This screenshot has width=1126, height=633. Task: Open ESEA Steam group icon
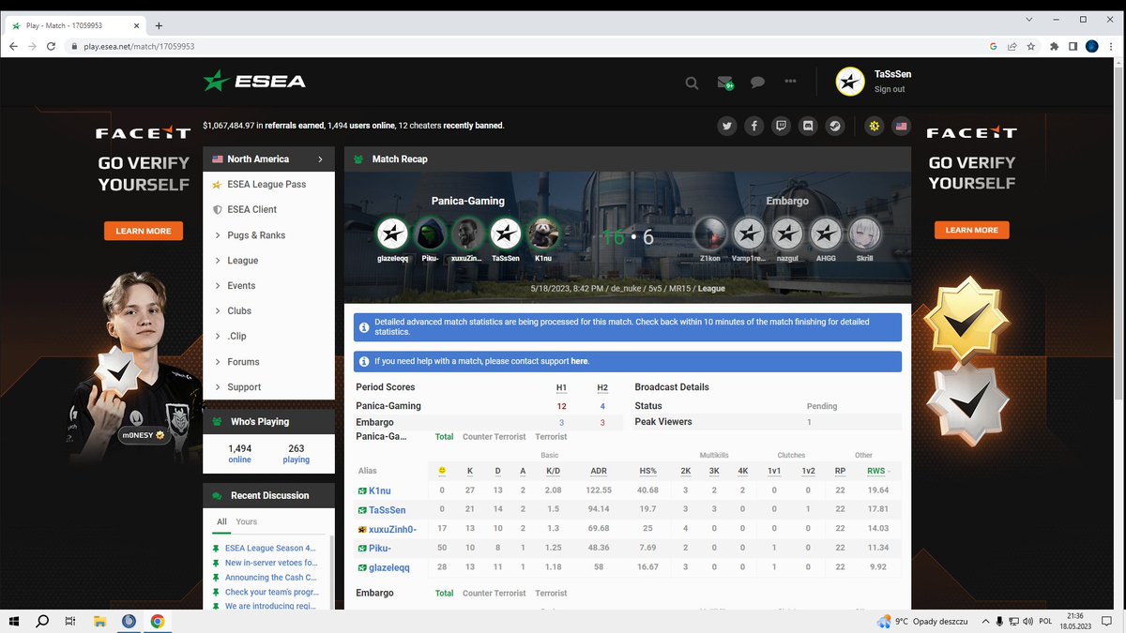point(835,126)
